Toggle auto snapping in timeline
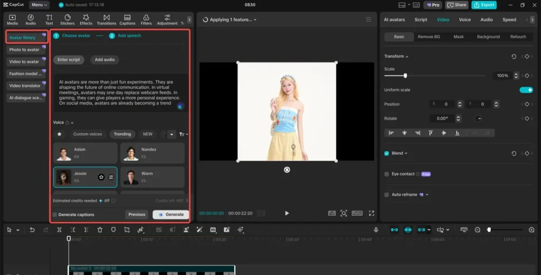The height and width of the screenshot is (275, 541). coord(408,230)
